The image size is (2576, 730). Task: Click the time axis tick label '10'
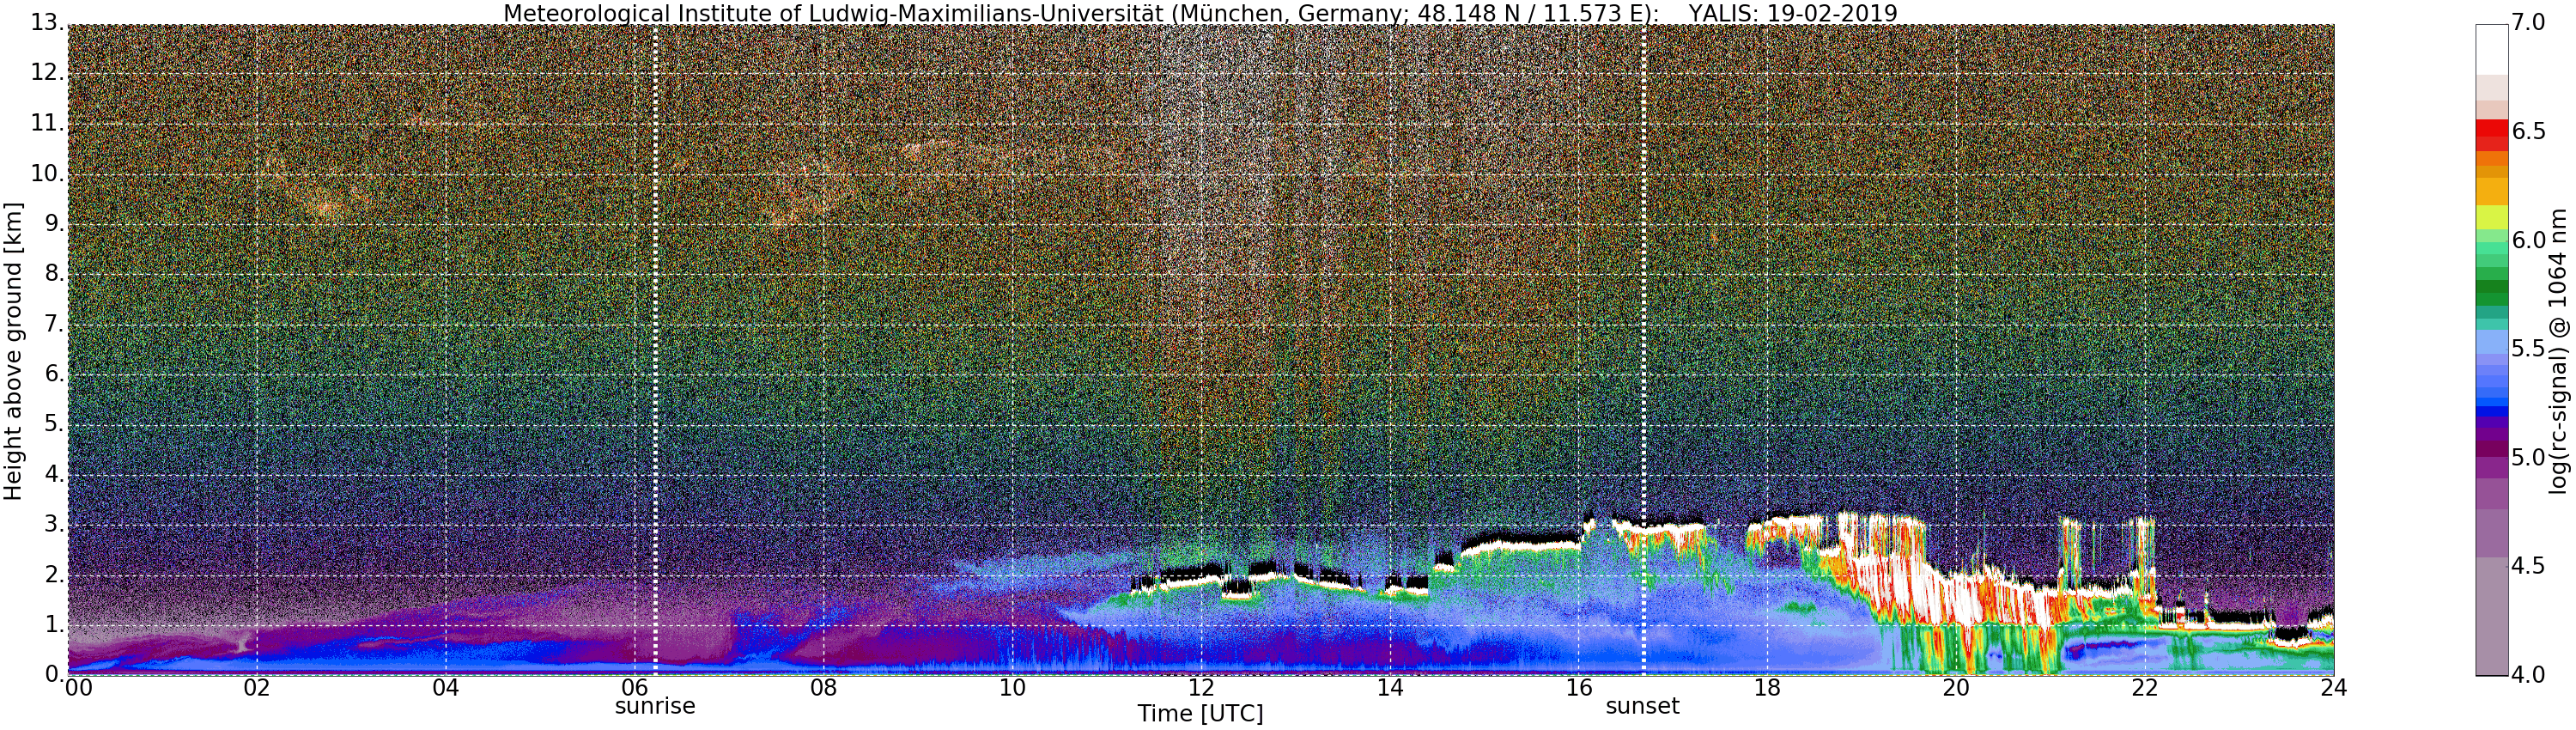tap(1012, 688)
